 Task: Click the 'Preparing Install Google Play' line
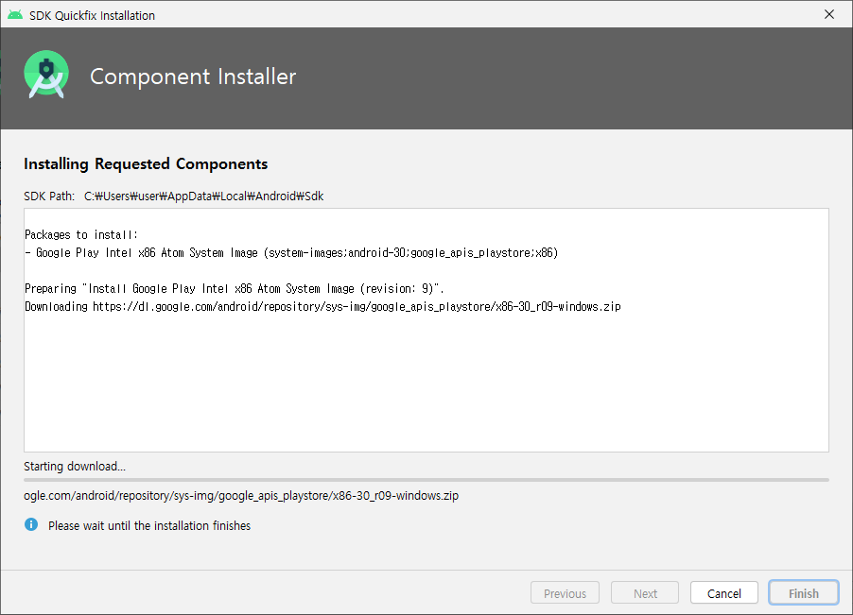[x=235, y=288]
